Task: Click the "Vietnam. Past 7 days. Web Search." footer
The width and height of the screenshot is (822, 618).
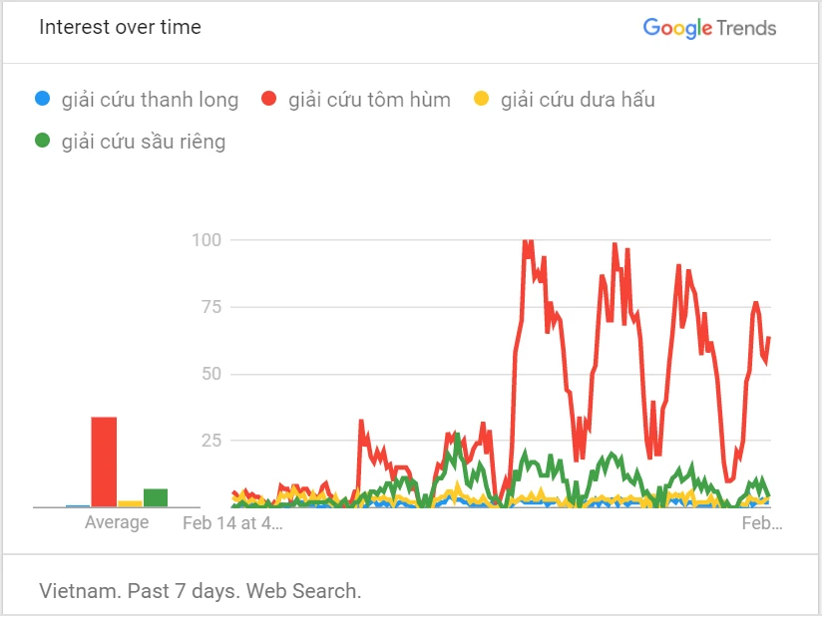Action: pyautogui.click(x=200, y=590)
